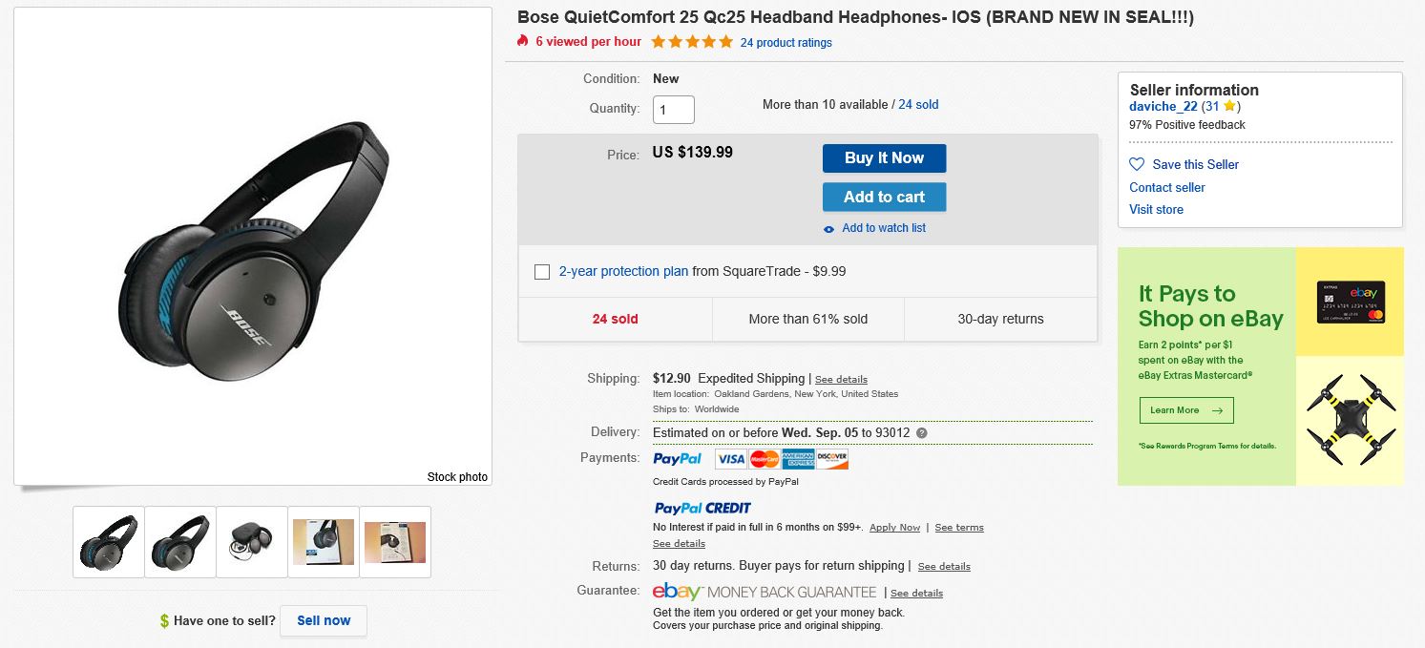Click the Quantity input field
This screenshot has width=1425, height=648.
pyautogui.click(x=674, y=109)
